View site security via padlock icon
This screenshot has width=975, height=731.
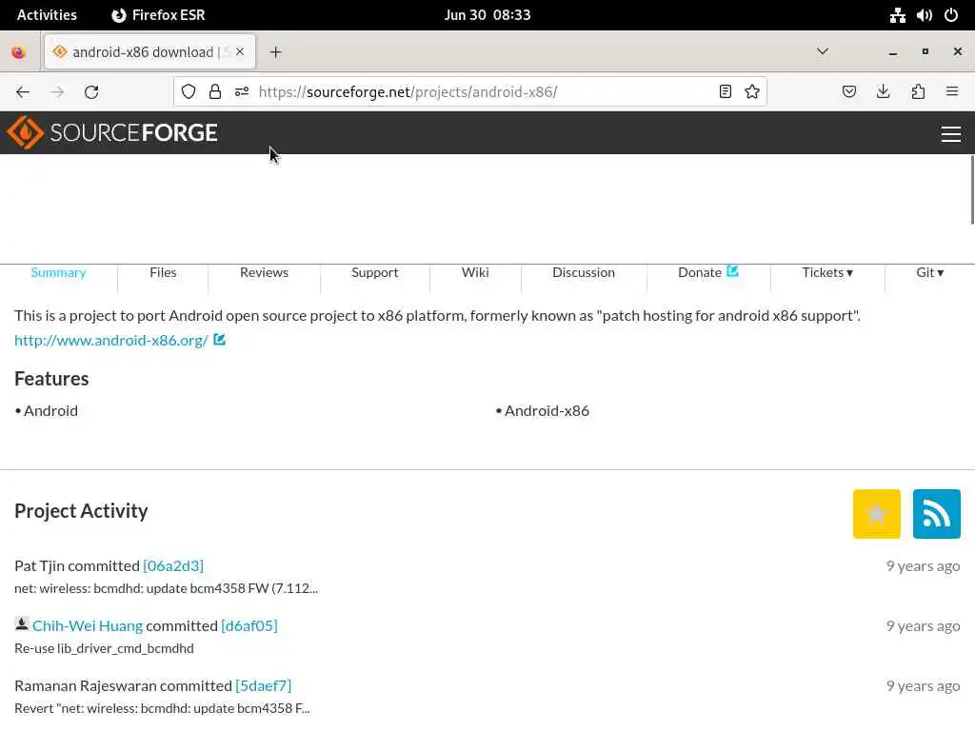[215, 92]
